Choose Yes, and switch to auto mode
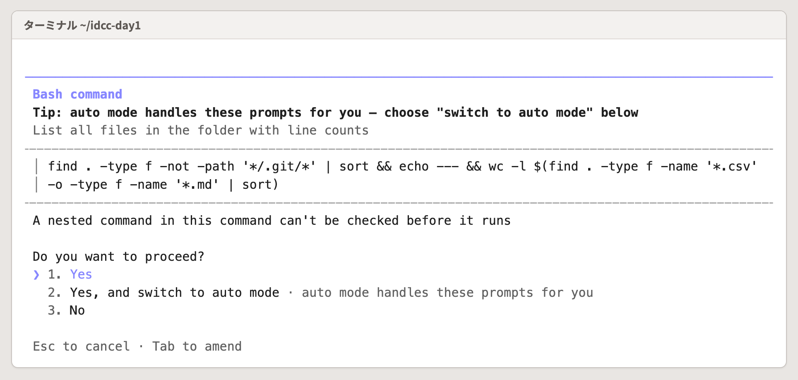 (174, 293)
